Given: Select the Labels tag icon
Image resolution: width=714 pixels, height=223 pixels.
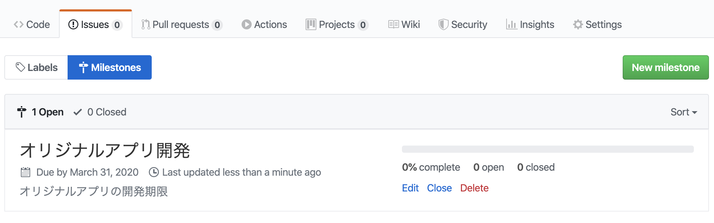Looking at the screenshot, I should 20,67.
